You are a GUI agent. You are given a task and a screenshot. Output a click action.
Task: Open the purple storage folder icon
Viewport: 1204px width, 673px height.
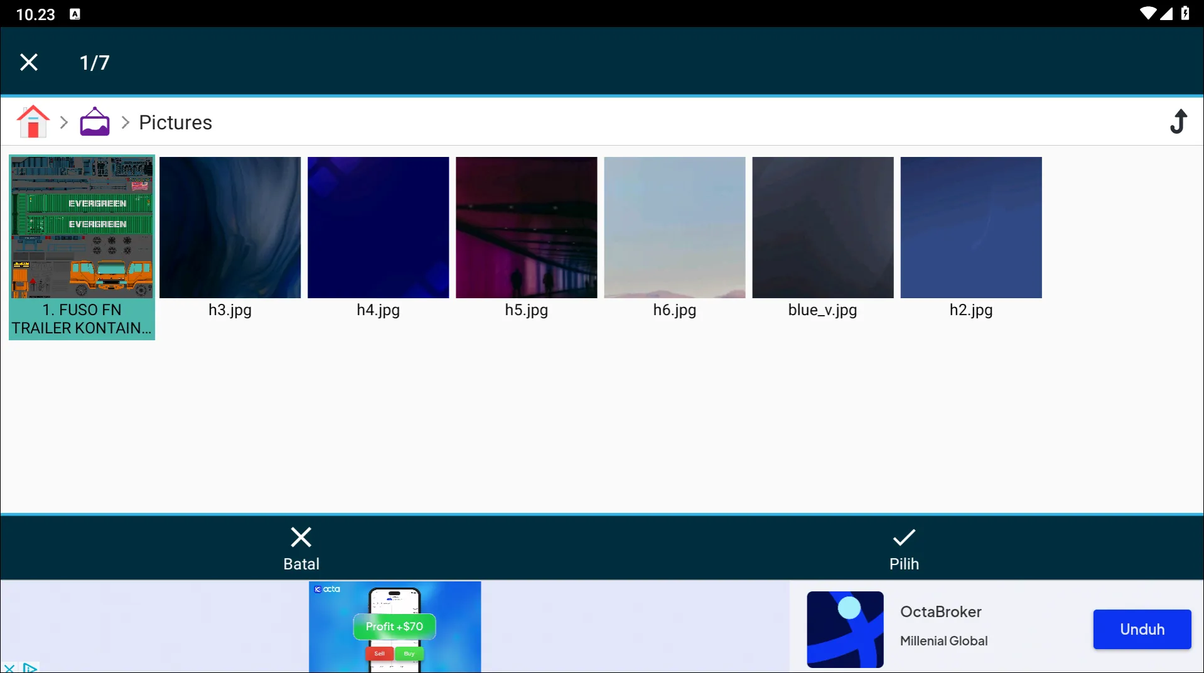click(x=95, y=122)
